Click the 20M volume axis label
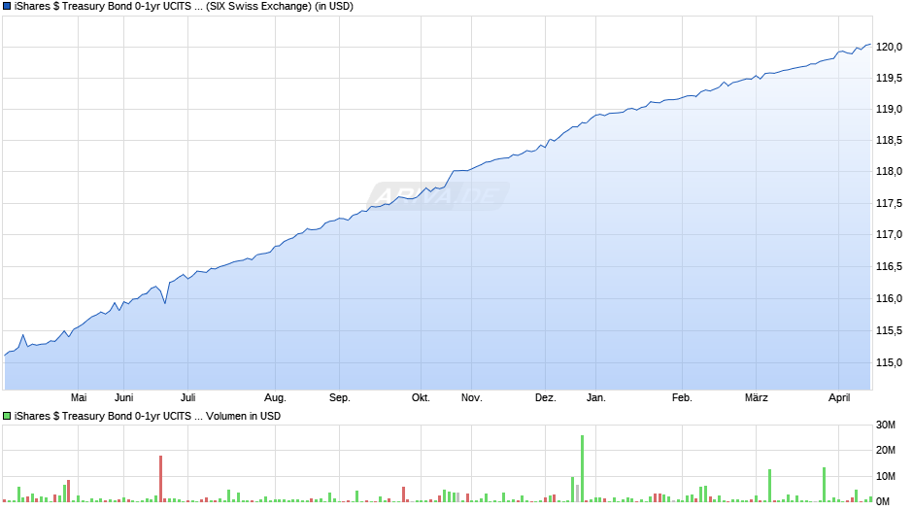Viewport: 913px width, 511px height. click(x=886, y=450)
